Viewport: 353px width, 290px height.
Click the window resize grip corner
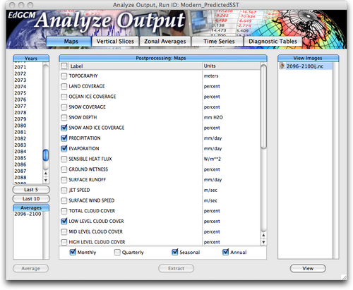click(x=344, y=277)
